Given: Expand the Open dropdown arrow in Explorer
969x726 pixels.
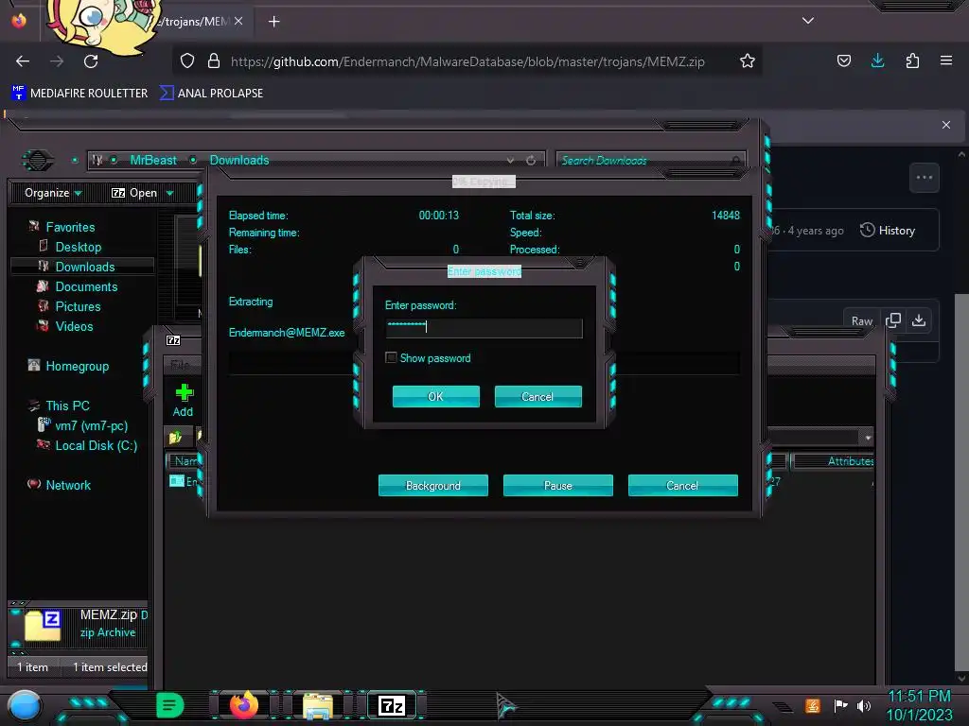Looking at the screenshot, I should click(170, 194).
